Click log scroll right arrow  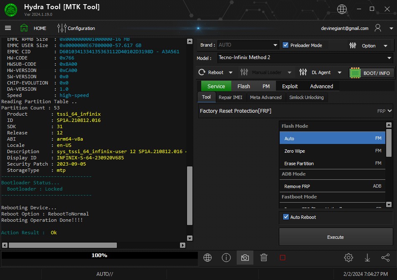[182, 245]
